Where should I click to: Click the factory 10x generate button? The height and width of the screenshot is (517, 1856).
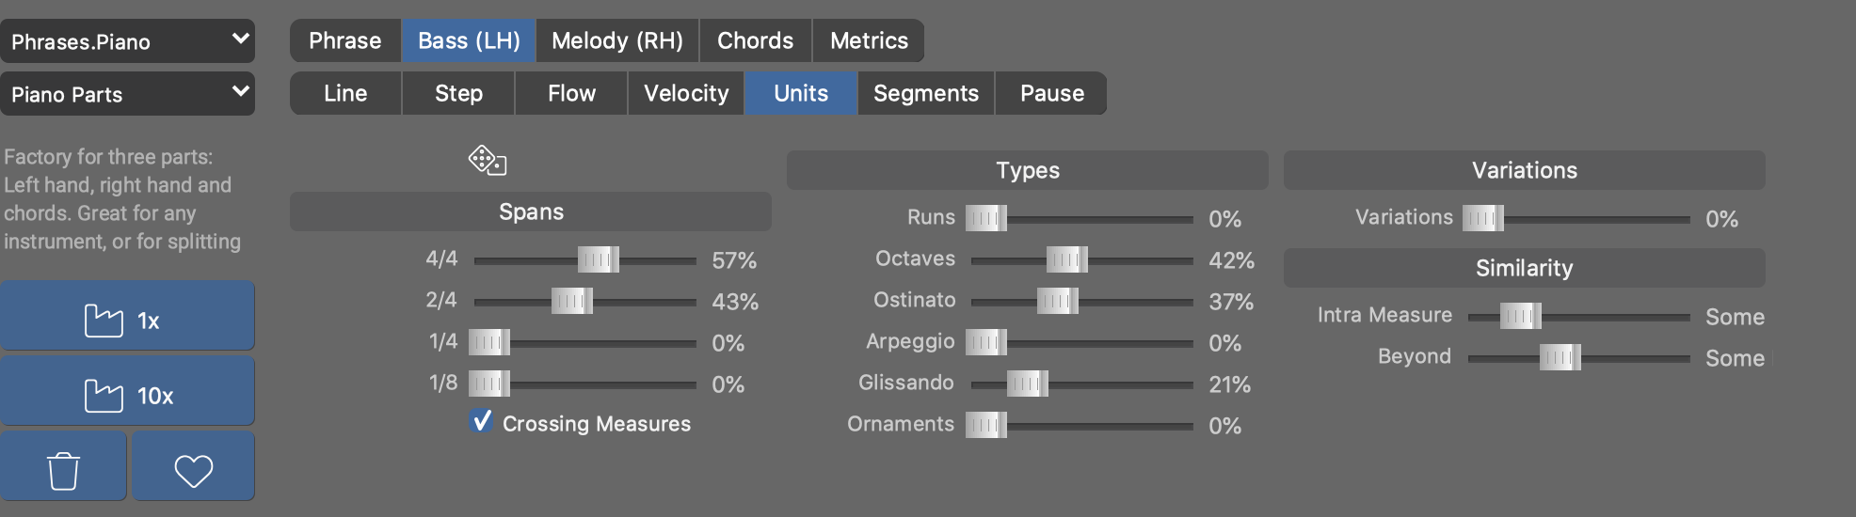click(x=127, y=395)
